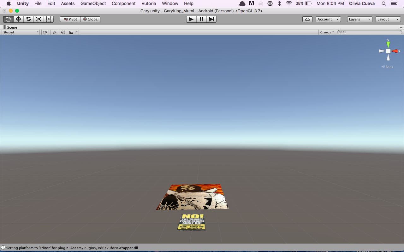Viewport: 404px width, 252px height.
Task: Select the yellow NO! poster target
Action: pos(191,222)
